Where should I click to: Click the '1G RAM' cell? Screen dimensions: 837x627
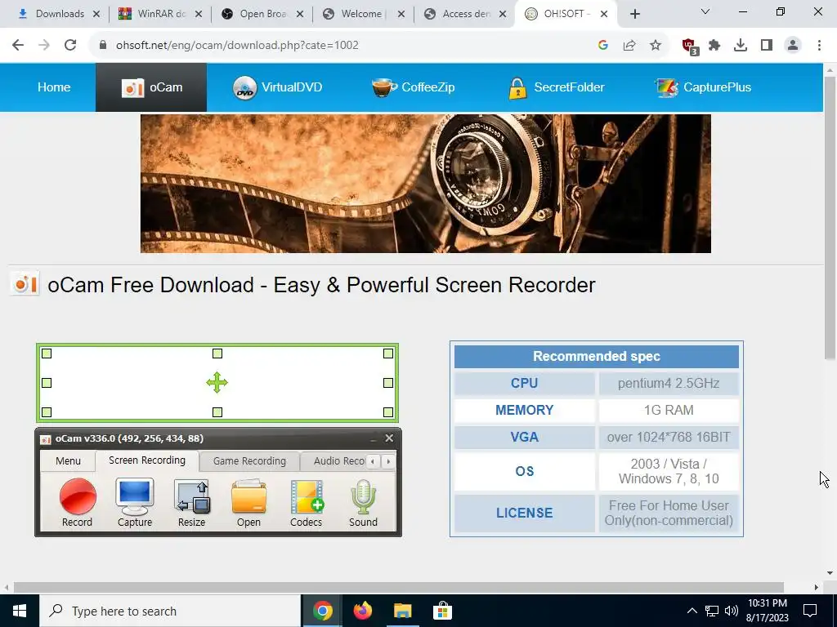point(669,410)
